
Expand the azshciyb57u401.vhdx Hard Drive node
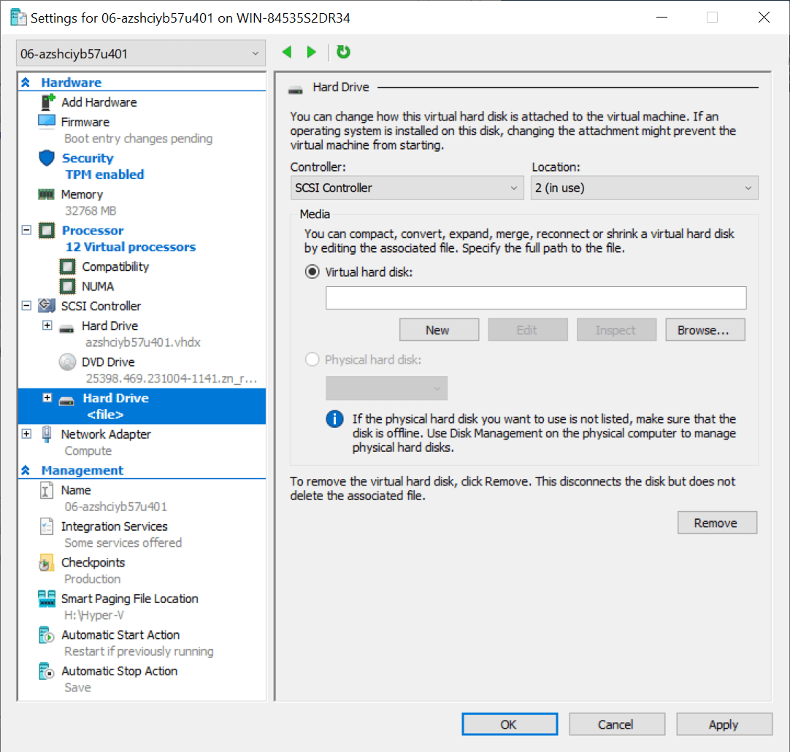pos(47,326)
